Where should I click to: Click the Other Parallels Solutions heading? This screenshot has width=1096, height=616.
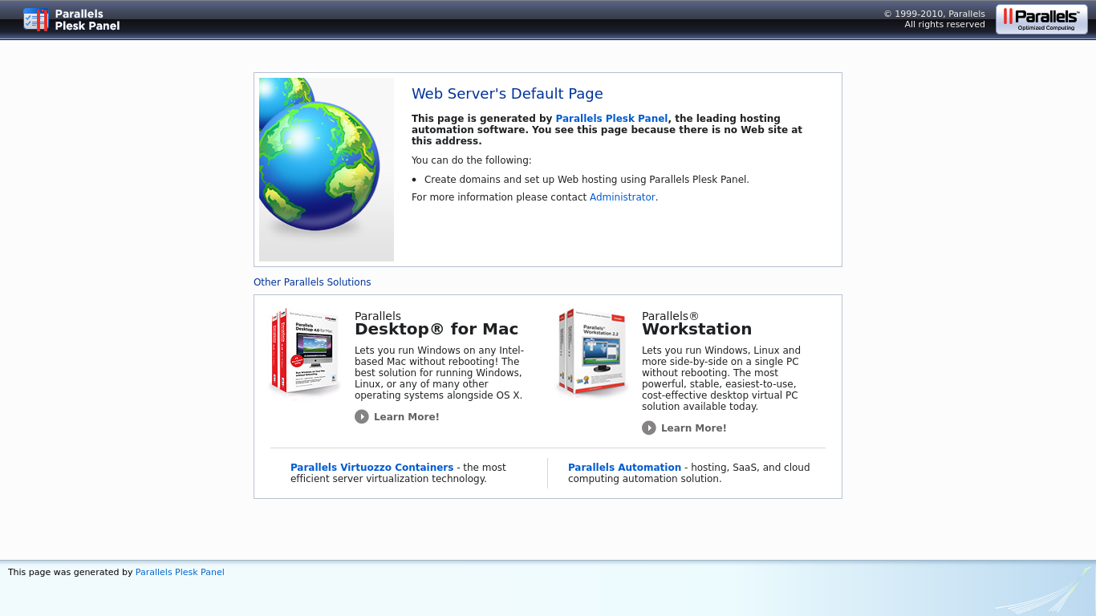pos(312,282)
